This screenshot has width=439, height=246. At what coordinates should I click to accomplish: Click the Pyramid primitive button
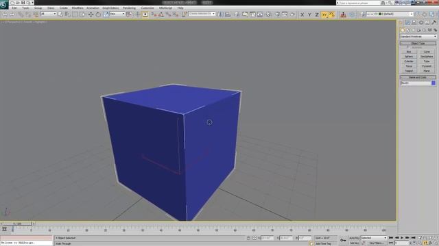427,66
